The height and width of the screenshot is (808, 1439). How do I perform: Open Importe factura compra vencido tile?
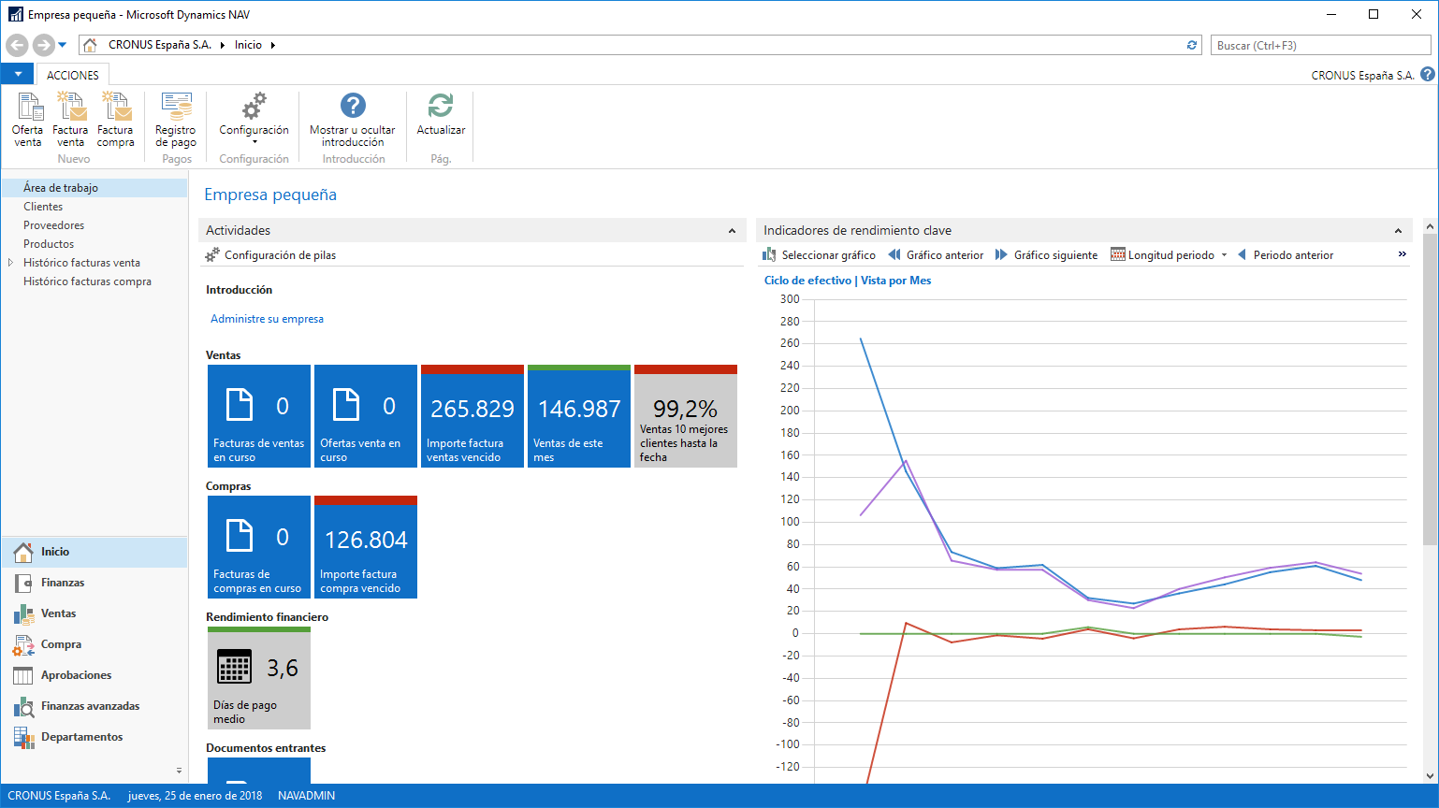coord(366,547)
